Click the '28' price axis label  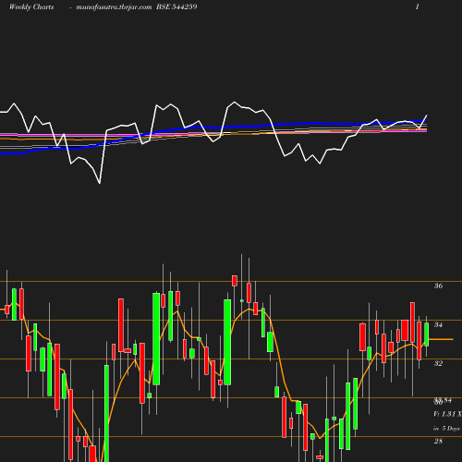(x=438, y=441)
